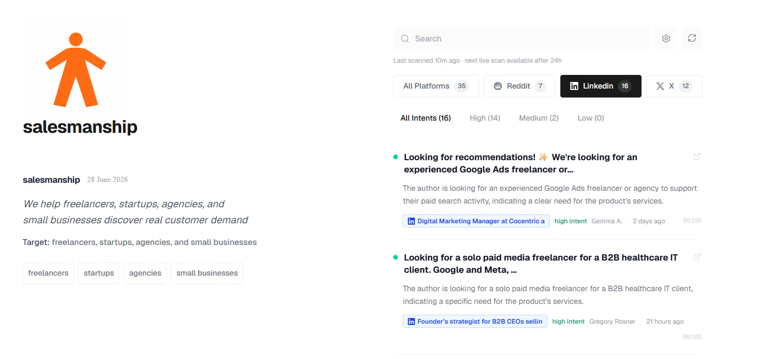Click the green dot beside solo paid media post
Image resolution: width=760 pixels, height=359 pixels.
point(396,257)
